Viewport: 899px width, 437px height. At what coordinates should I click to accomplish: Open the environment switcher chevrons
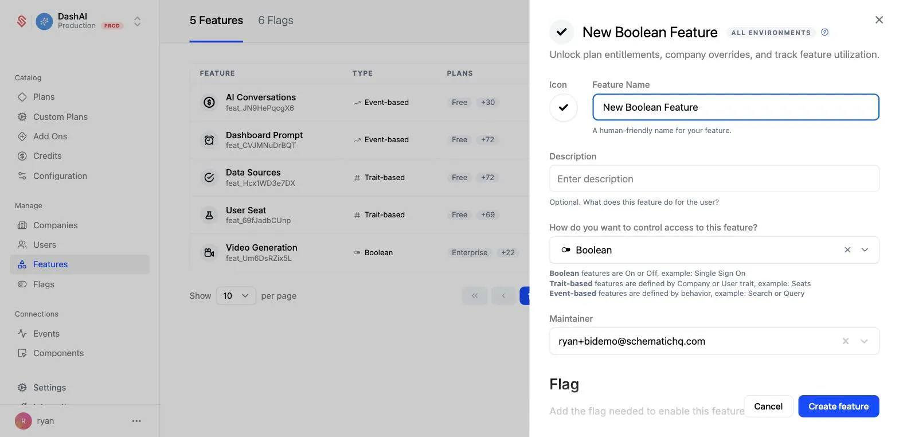click(x=138, y=21)
